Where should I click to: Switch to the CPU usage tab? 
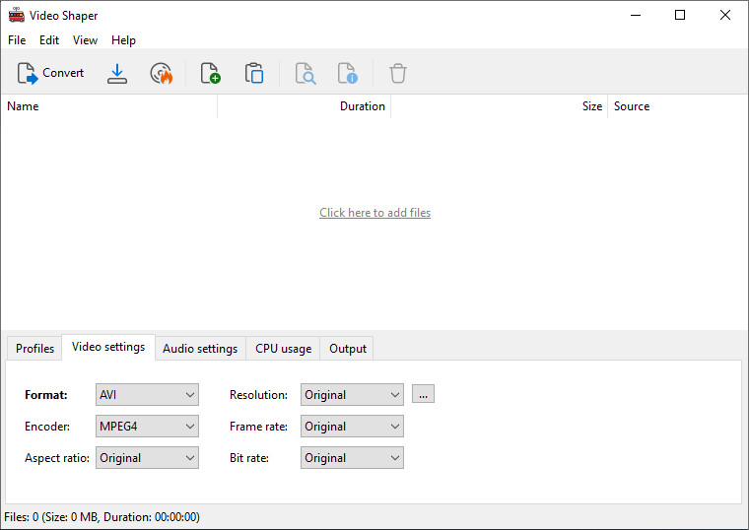click(x=283, y=349)
